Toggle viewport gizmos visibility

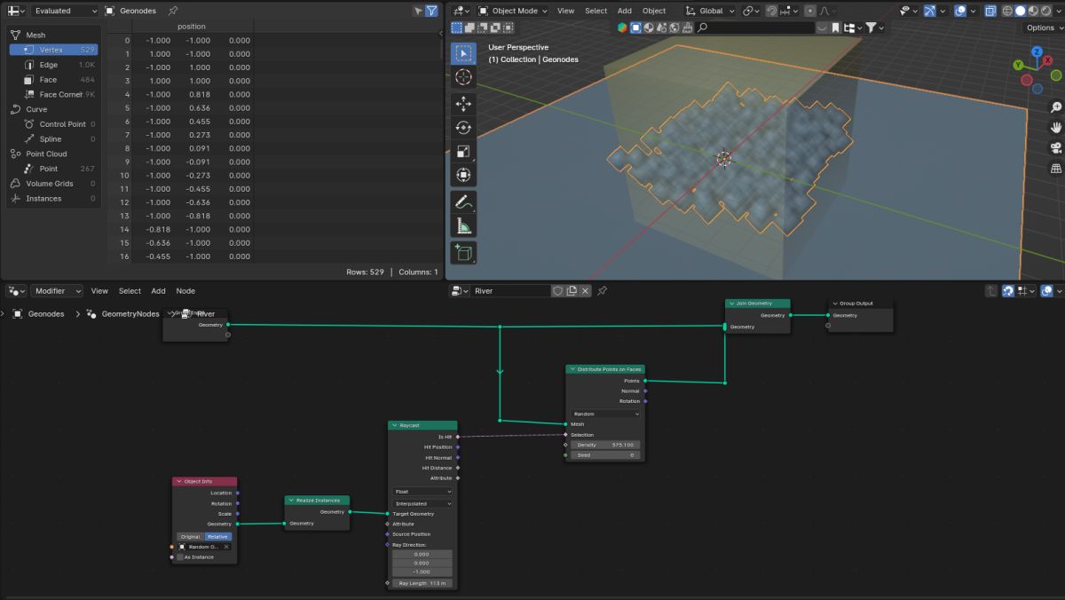point(929,11)
